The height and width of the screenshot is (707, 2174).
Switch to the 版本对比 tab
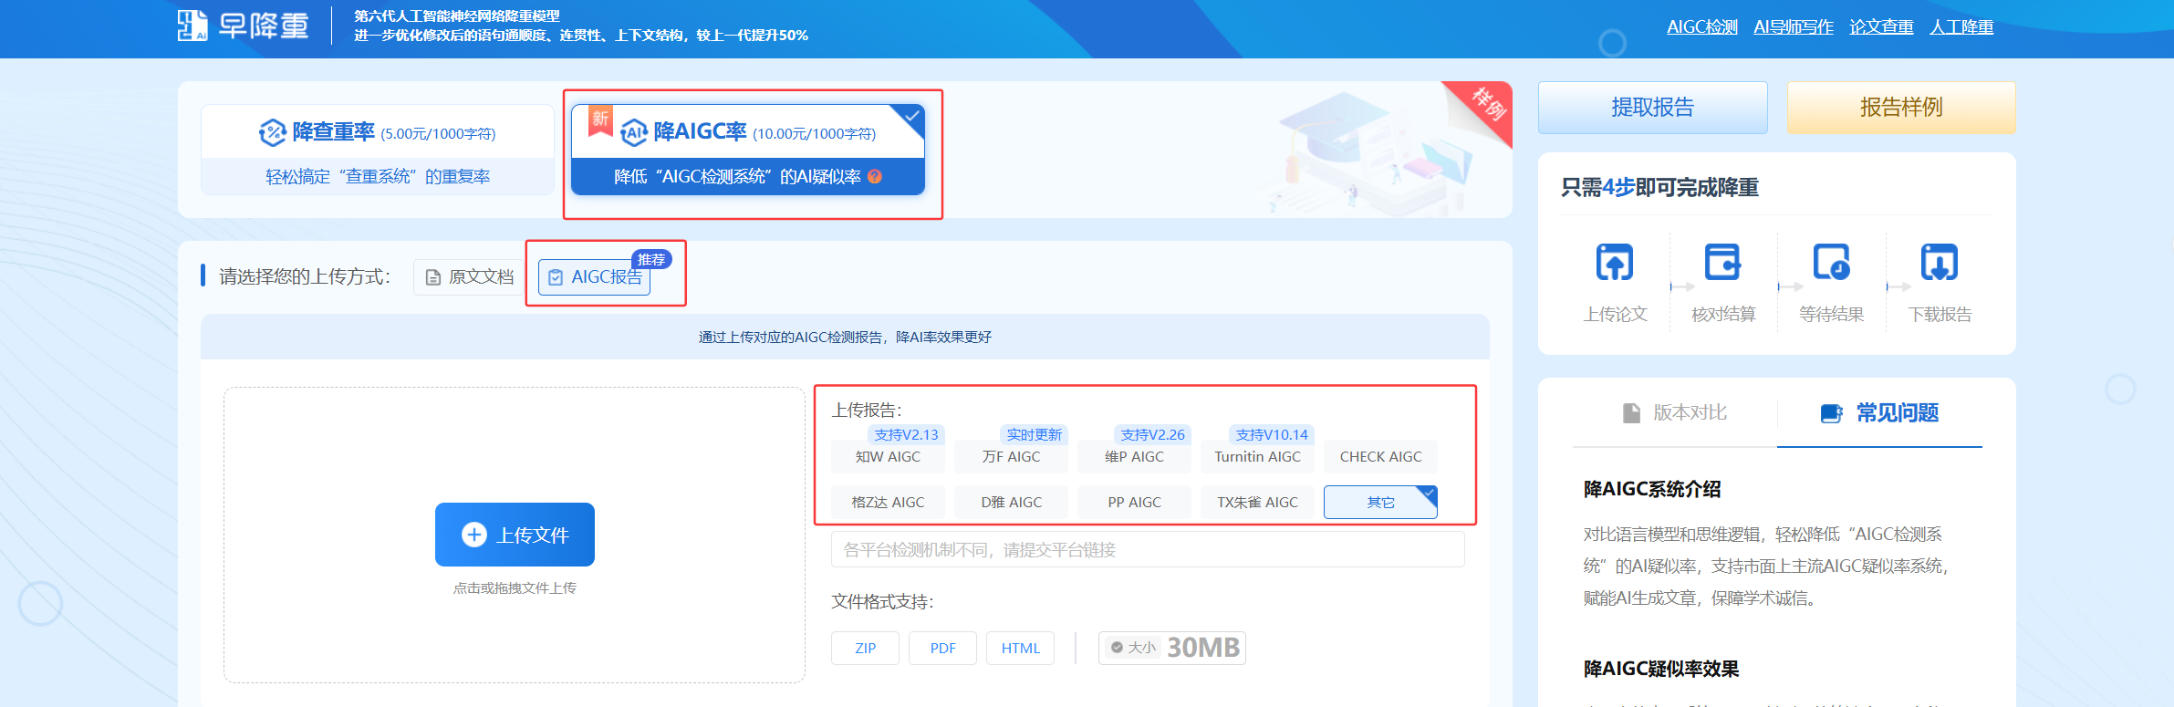click(1675, 413)
